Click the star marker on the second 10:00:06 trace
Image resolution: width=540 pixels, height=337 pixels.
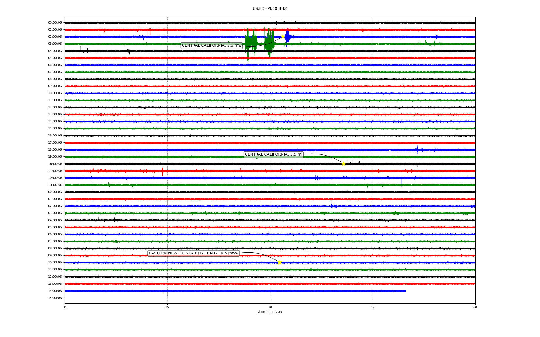(x=279, y=262)
